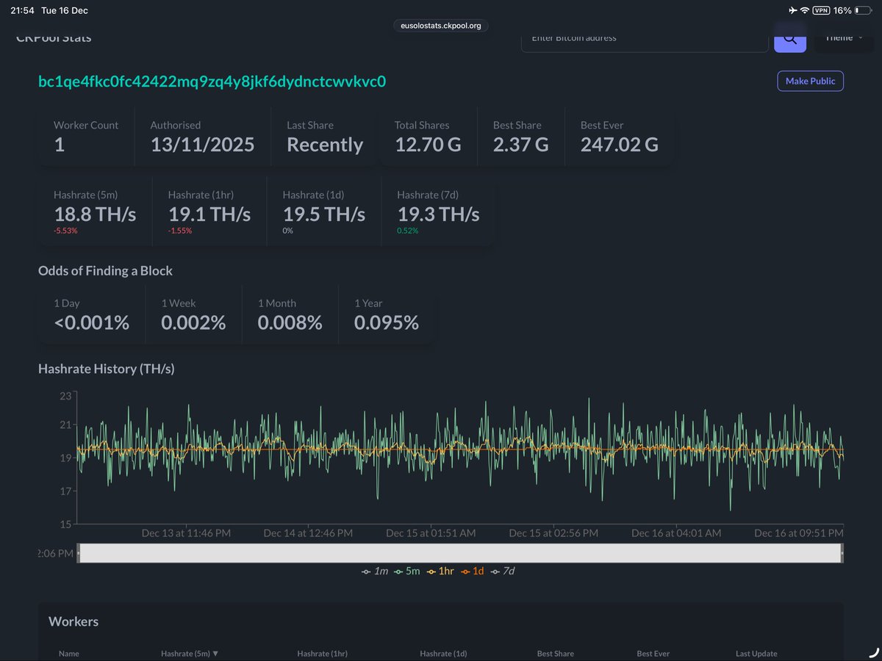Tap the battery icon in status bar
882x661 pixels.
(x=862, y=10)
